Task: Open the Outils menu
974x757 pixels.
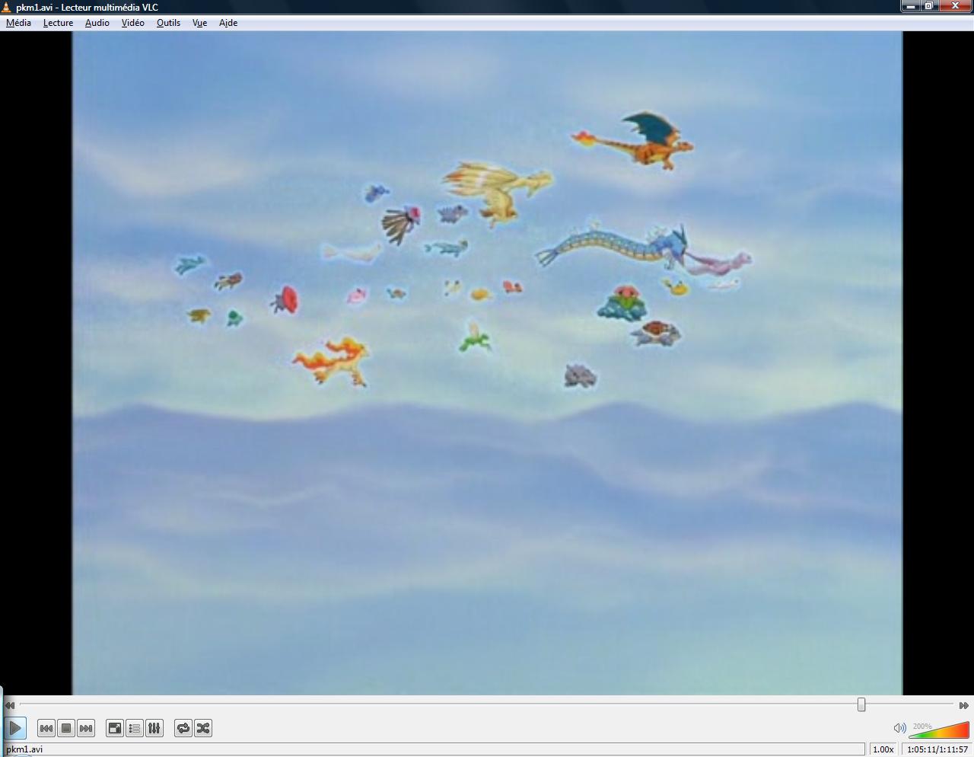Action: tap(168, 23)
